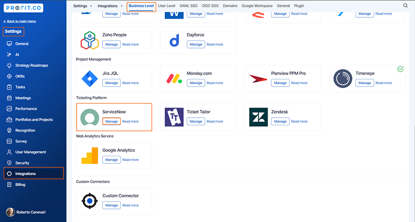415x222 pixels.
Task: Open the SAML SSO tab
Action: tap(189, 6)
